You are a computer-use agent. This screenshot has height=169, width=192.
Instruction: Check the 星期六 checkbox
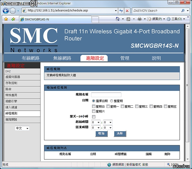(94, 111)
